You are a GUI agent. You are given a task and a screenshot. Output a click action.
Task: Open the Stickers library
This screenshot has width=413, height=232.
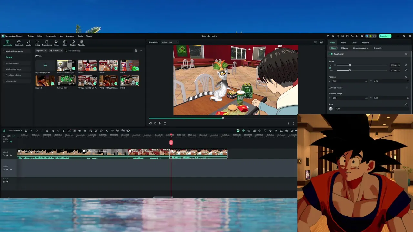(73, 43)
